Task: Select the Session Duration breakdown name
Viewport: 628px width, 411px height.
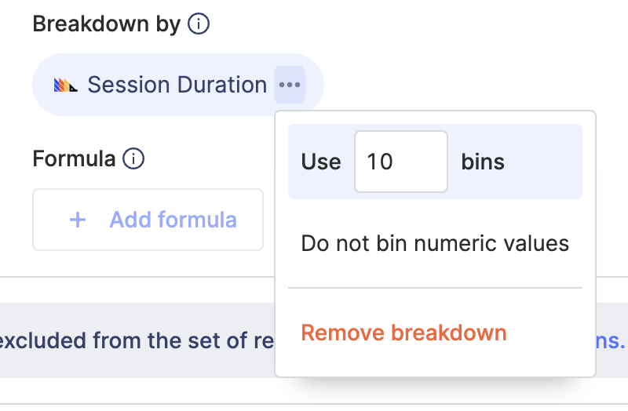Action: 177,85
